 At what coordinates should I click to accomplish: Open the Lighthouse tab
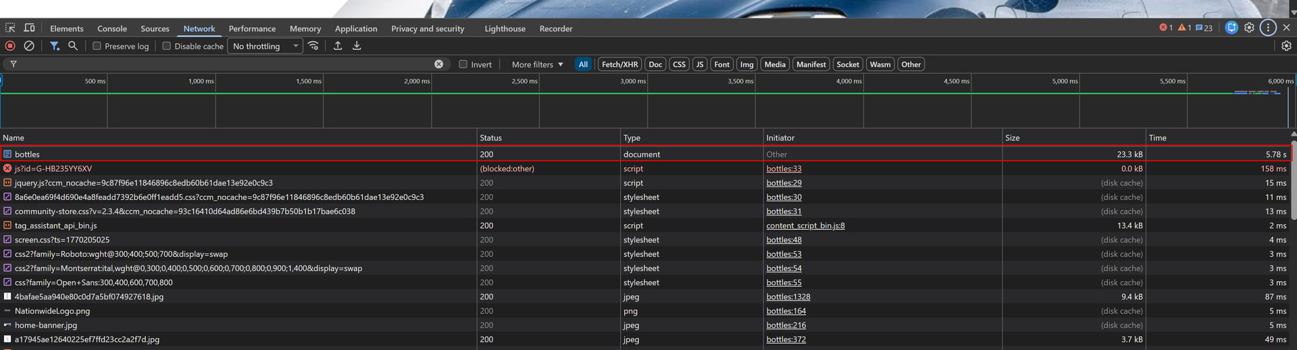(505, 28)
